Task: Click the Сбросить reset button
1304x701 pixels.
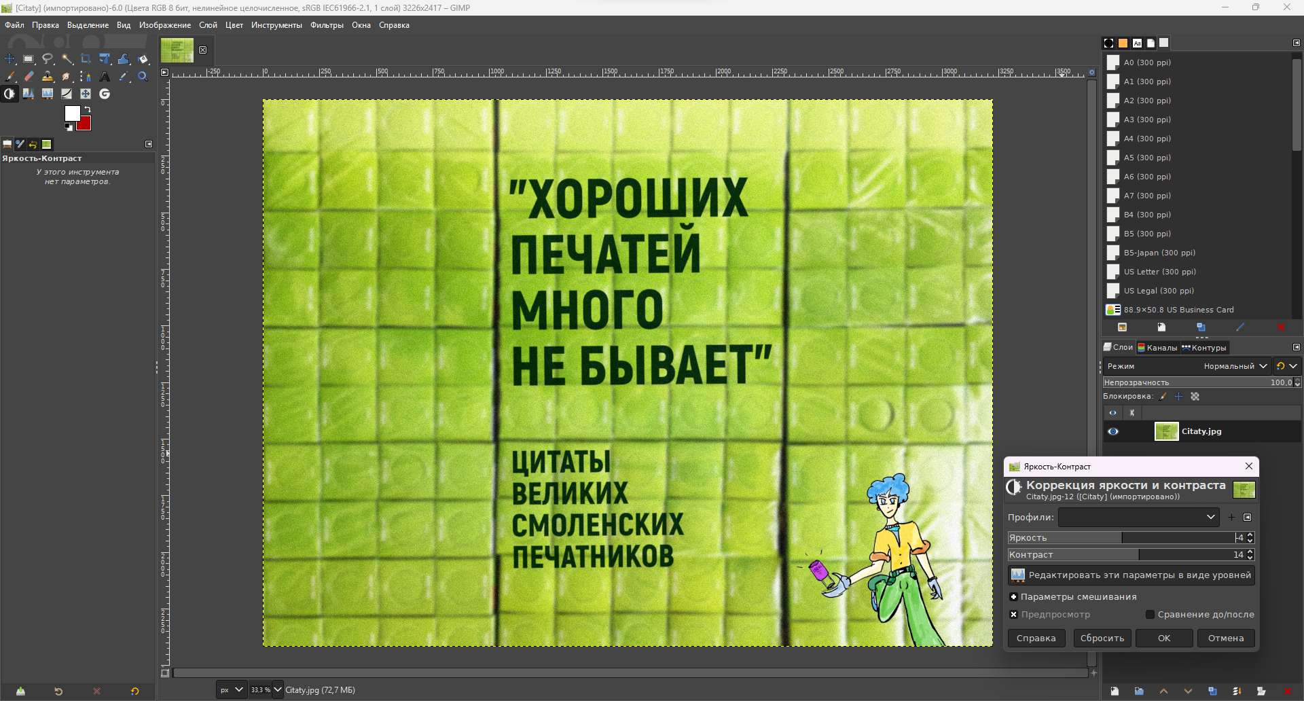Action: click(1102, 639)
